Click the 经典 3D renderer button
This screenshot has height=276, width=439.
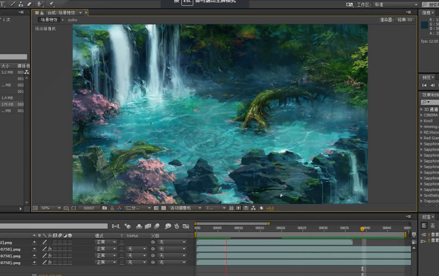point(405,20)
